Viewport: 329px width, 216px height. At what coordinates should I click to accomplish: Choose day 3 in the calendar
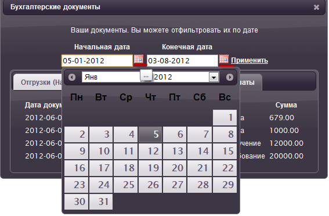pos(101,134)
